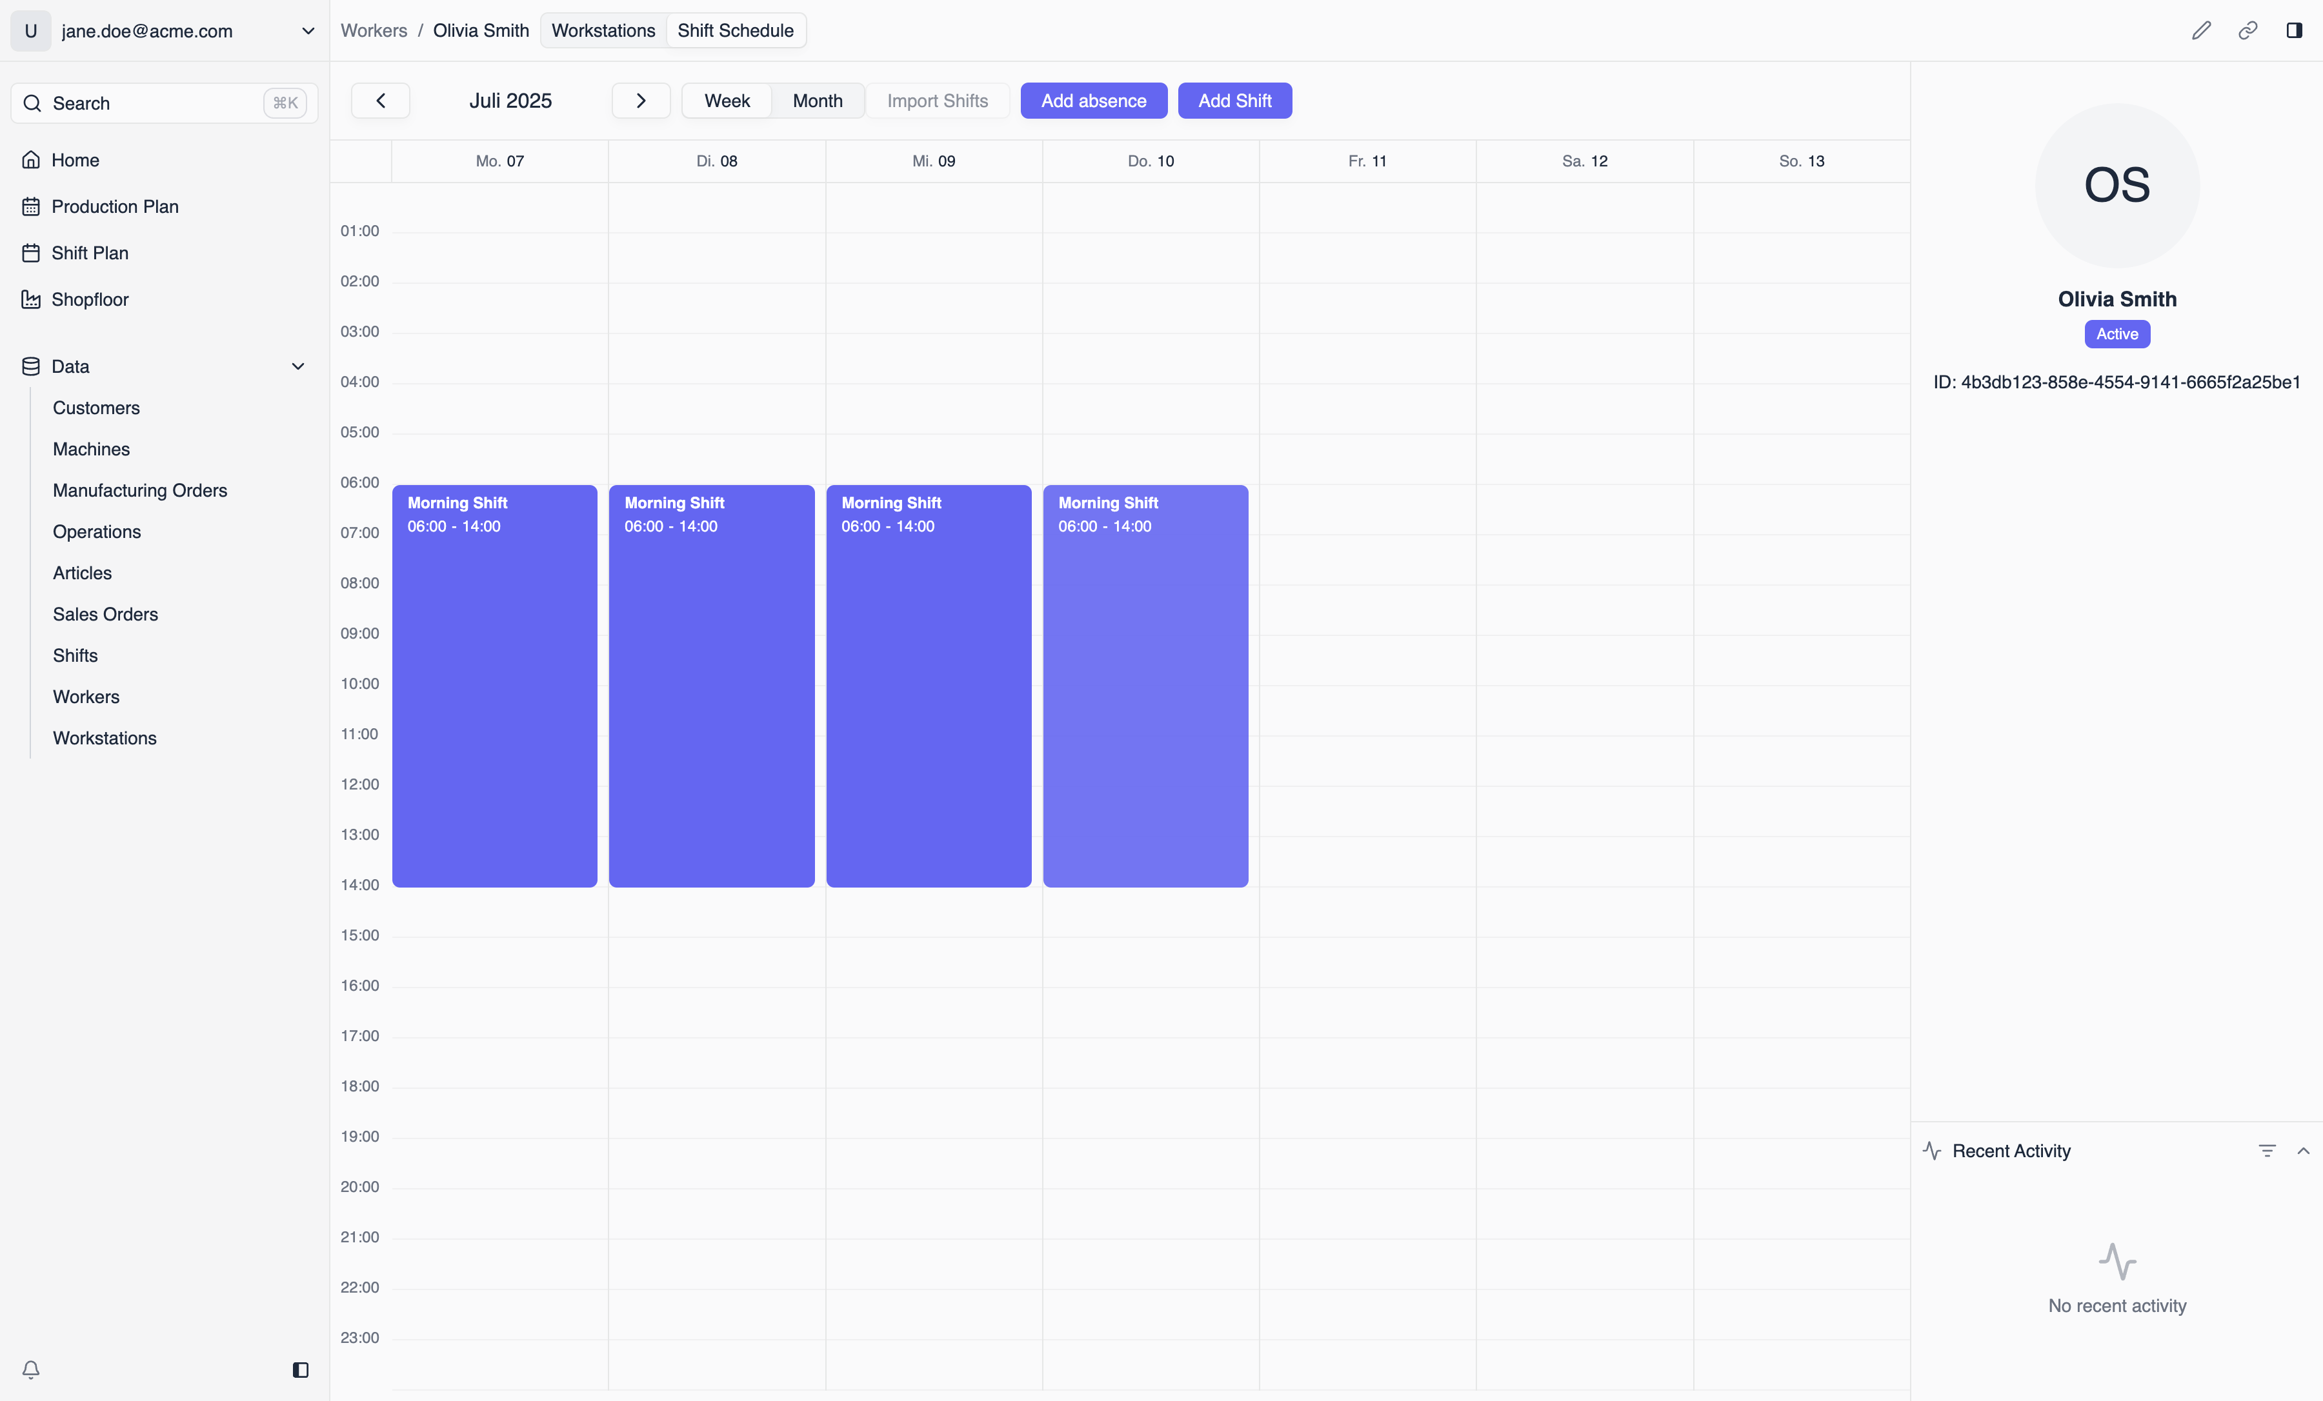Collapse the Recent Activity panel
The image size is (2323, 1401).
[2302, 1150]
